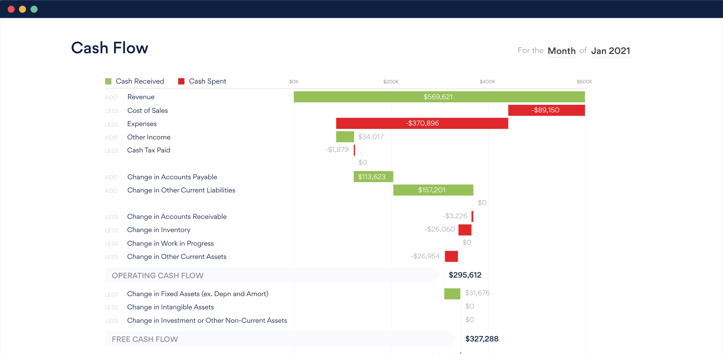Select the Change in Other Current Liabilities bar

[433, 190]
